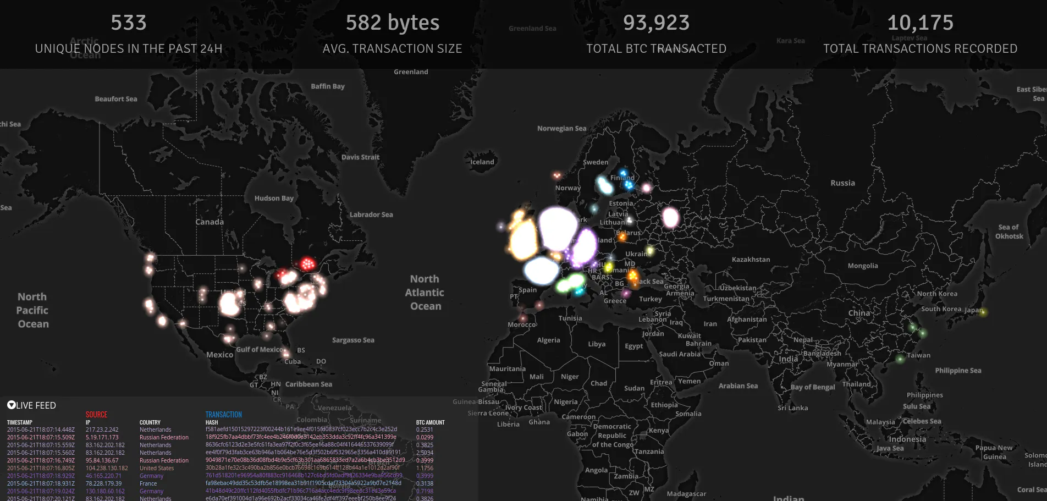Click the IP column header
Viewport: 1047px width, 501px height.
87,422
